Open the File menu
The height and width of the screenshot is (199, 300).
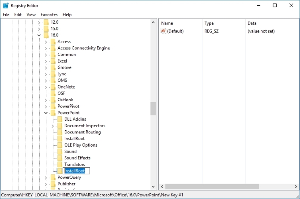coord(6,15)
